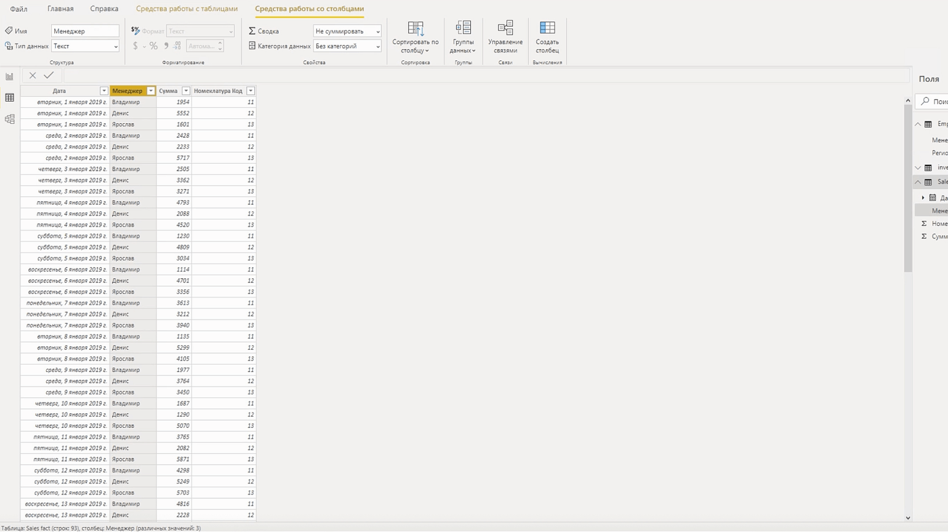Screen dimensions: 948x532
Task: Click the Имя column name field
Action: [x=85, y=31]
